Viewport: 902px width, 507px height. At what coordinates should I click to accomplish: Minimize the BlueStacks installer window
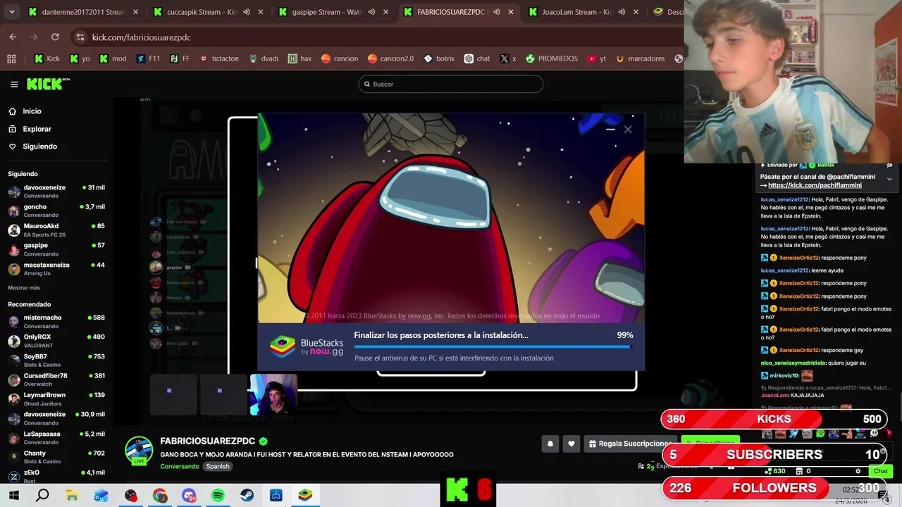coord(610,129)
